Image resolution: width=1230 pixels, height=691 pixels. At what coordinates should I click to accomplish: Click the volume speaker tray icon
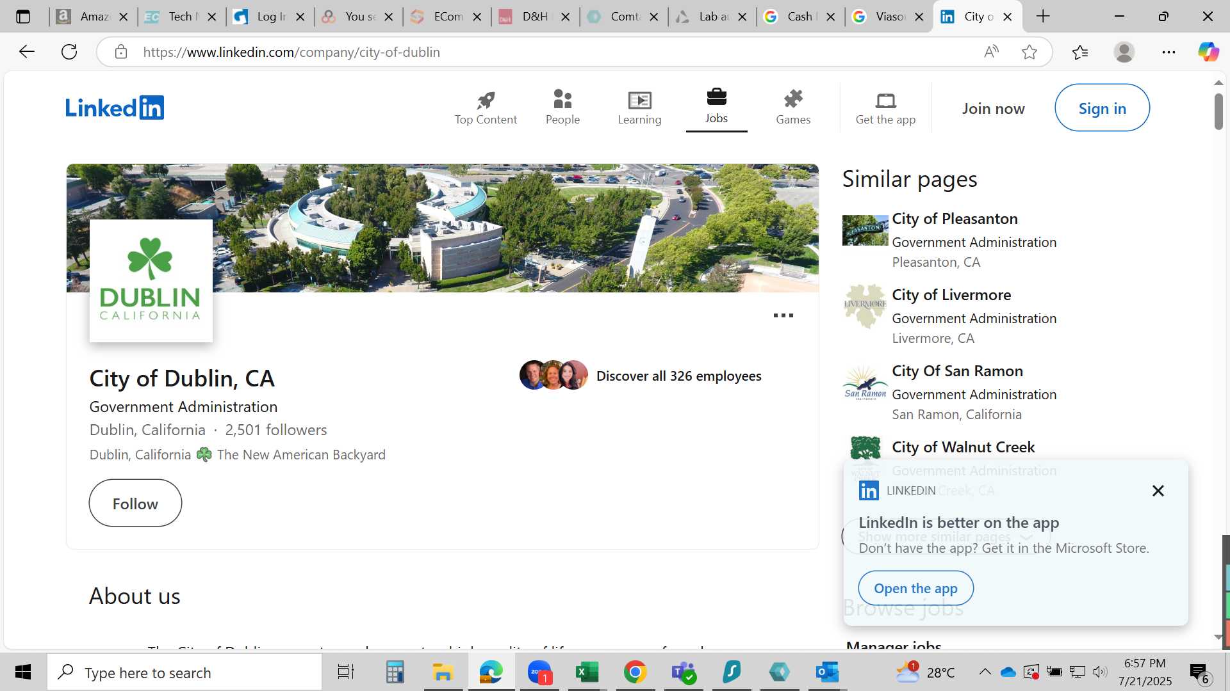(x=1100, y=672)
